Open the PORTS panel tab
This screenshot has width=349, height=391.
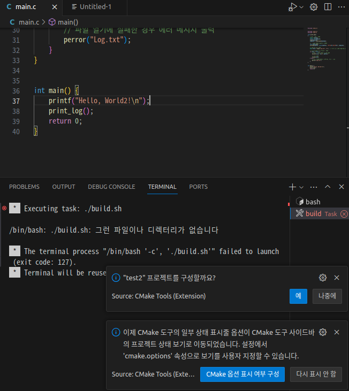pos(199,187)
